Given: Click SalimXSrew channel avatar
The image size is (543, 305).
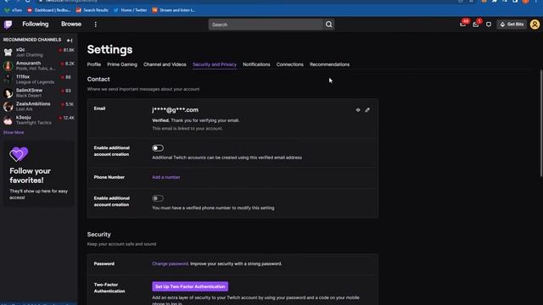Looking at the screenshot, I should [x=8, y=93].
